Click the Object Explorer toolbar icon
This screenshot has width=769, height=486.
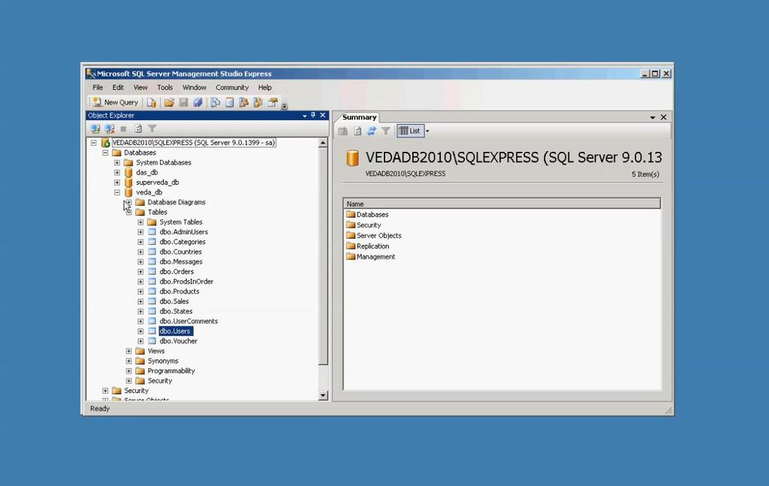[244, 102]
